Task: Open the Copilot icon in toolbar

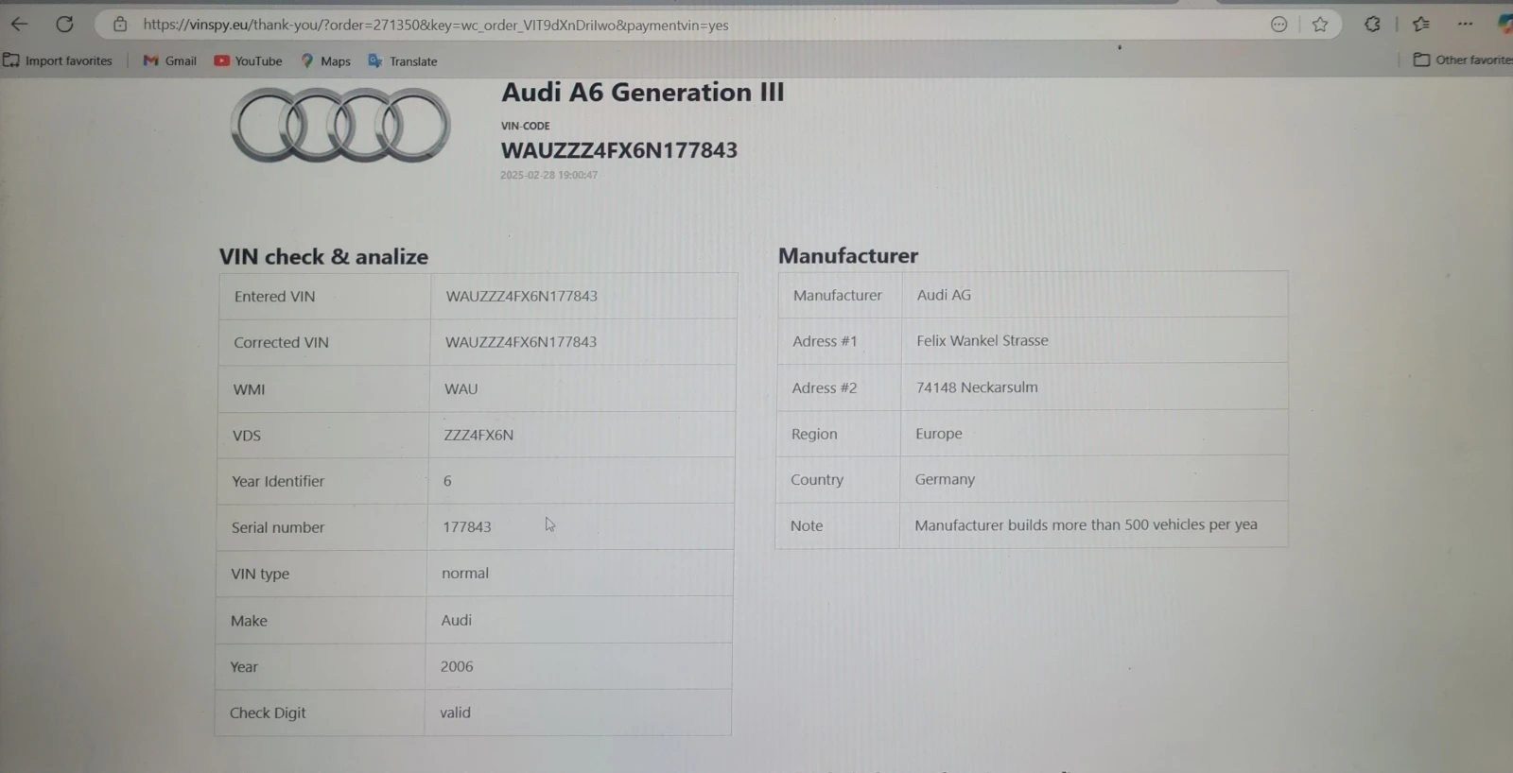Action: [1504, 25]
